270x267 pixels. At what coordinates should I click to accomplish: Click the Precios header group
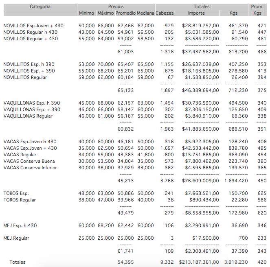coord(116,7)
